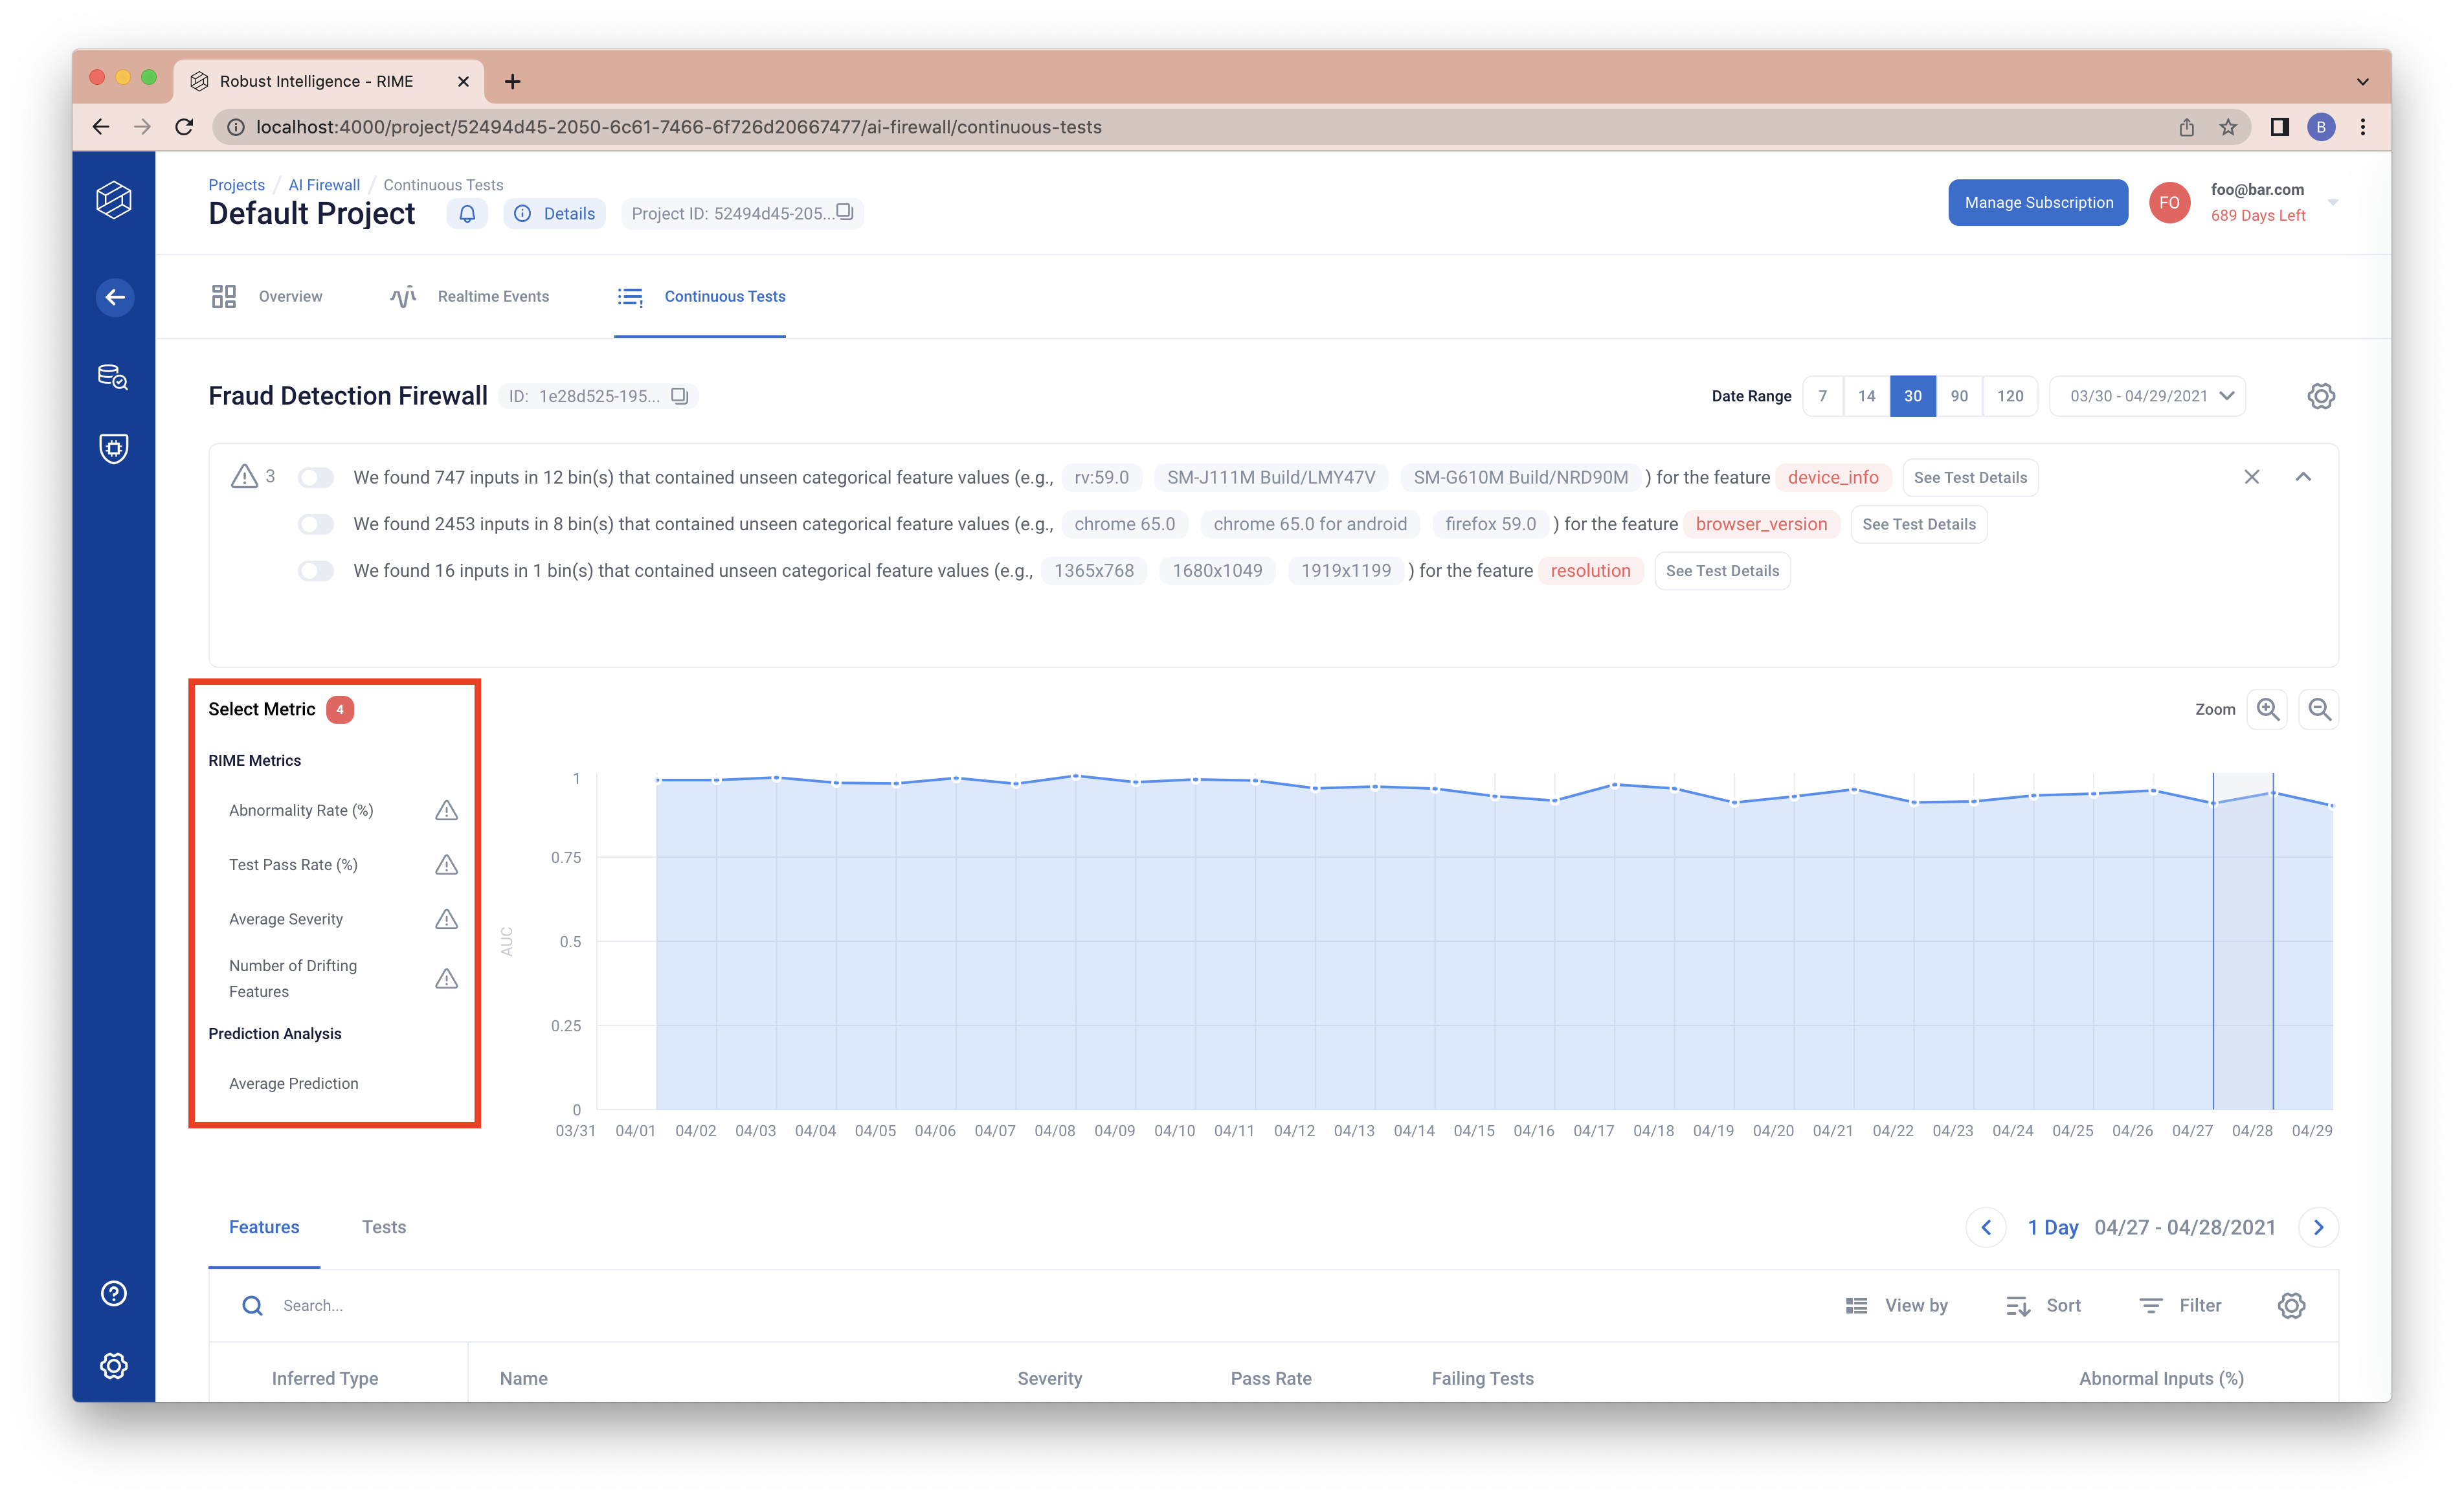This screenshot has width=2464, height=1498.
Task: Select 120 day date range
Action: click(x=2010, y=396)
